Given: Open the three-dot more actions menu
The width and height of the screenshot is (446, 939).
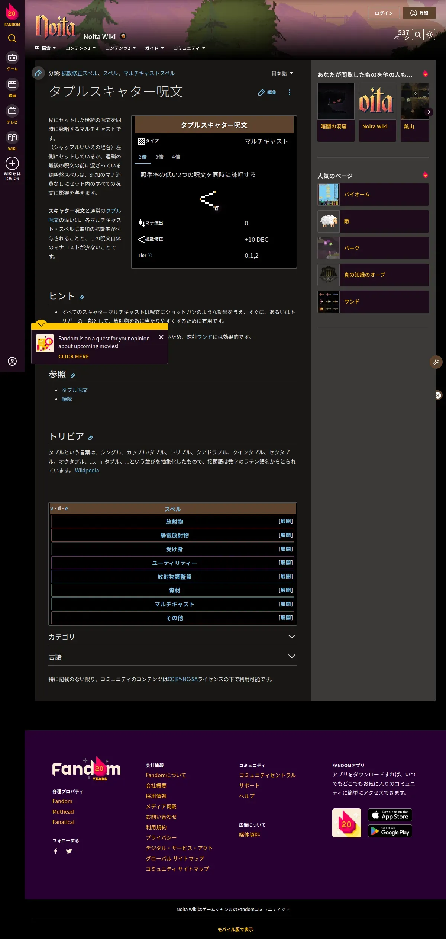Looking at the screenshot, I should click(290, 92).
